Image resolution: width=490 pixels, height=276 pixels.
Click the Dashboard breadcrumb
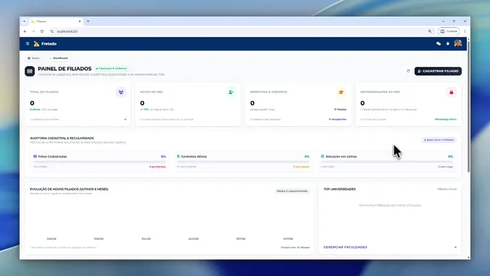(59, 58)
